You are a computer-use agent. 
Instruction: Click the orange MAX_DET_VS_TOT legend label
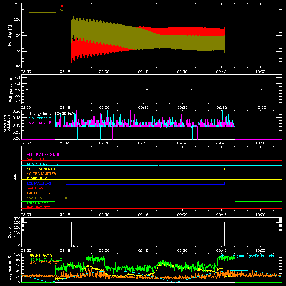pos(44,263)
